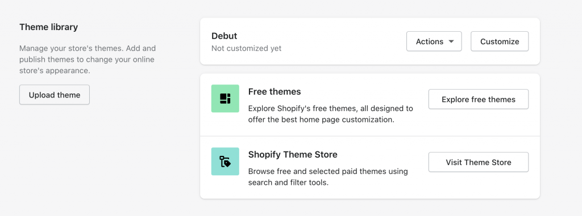Click the Upload theme button
582x216 pixels.
[55, 95]
